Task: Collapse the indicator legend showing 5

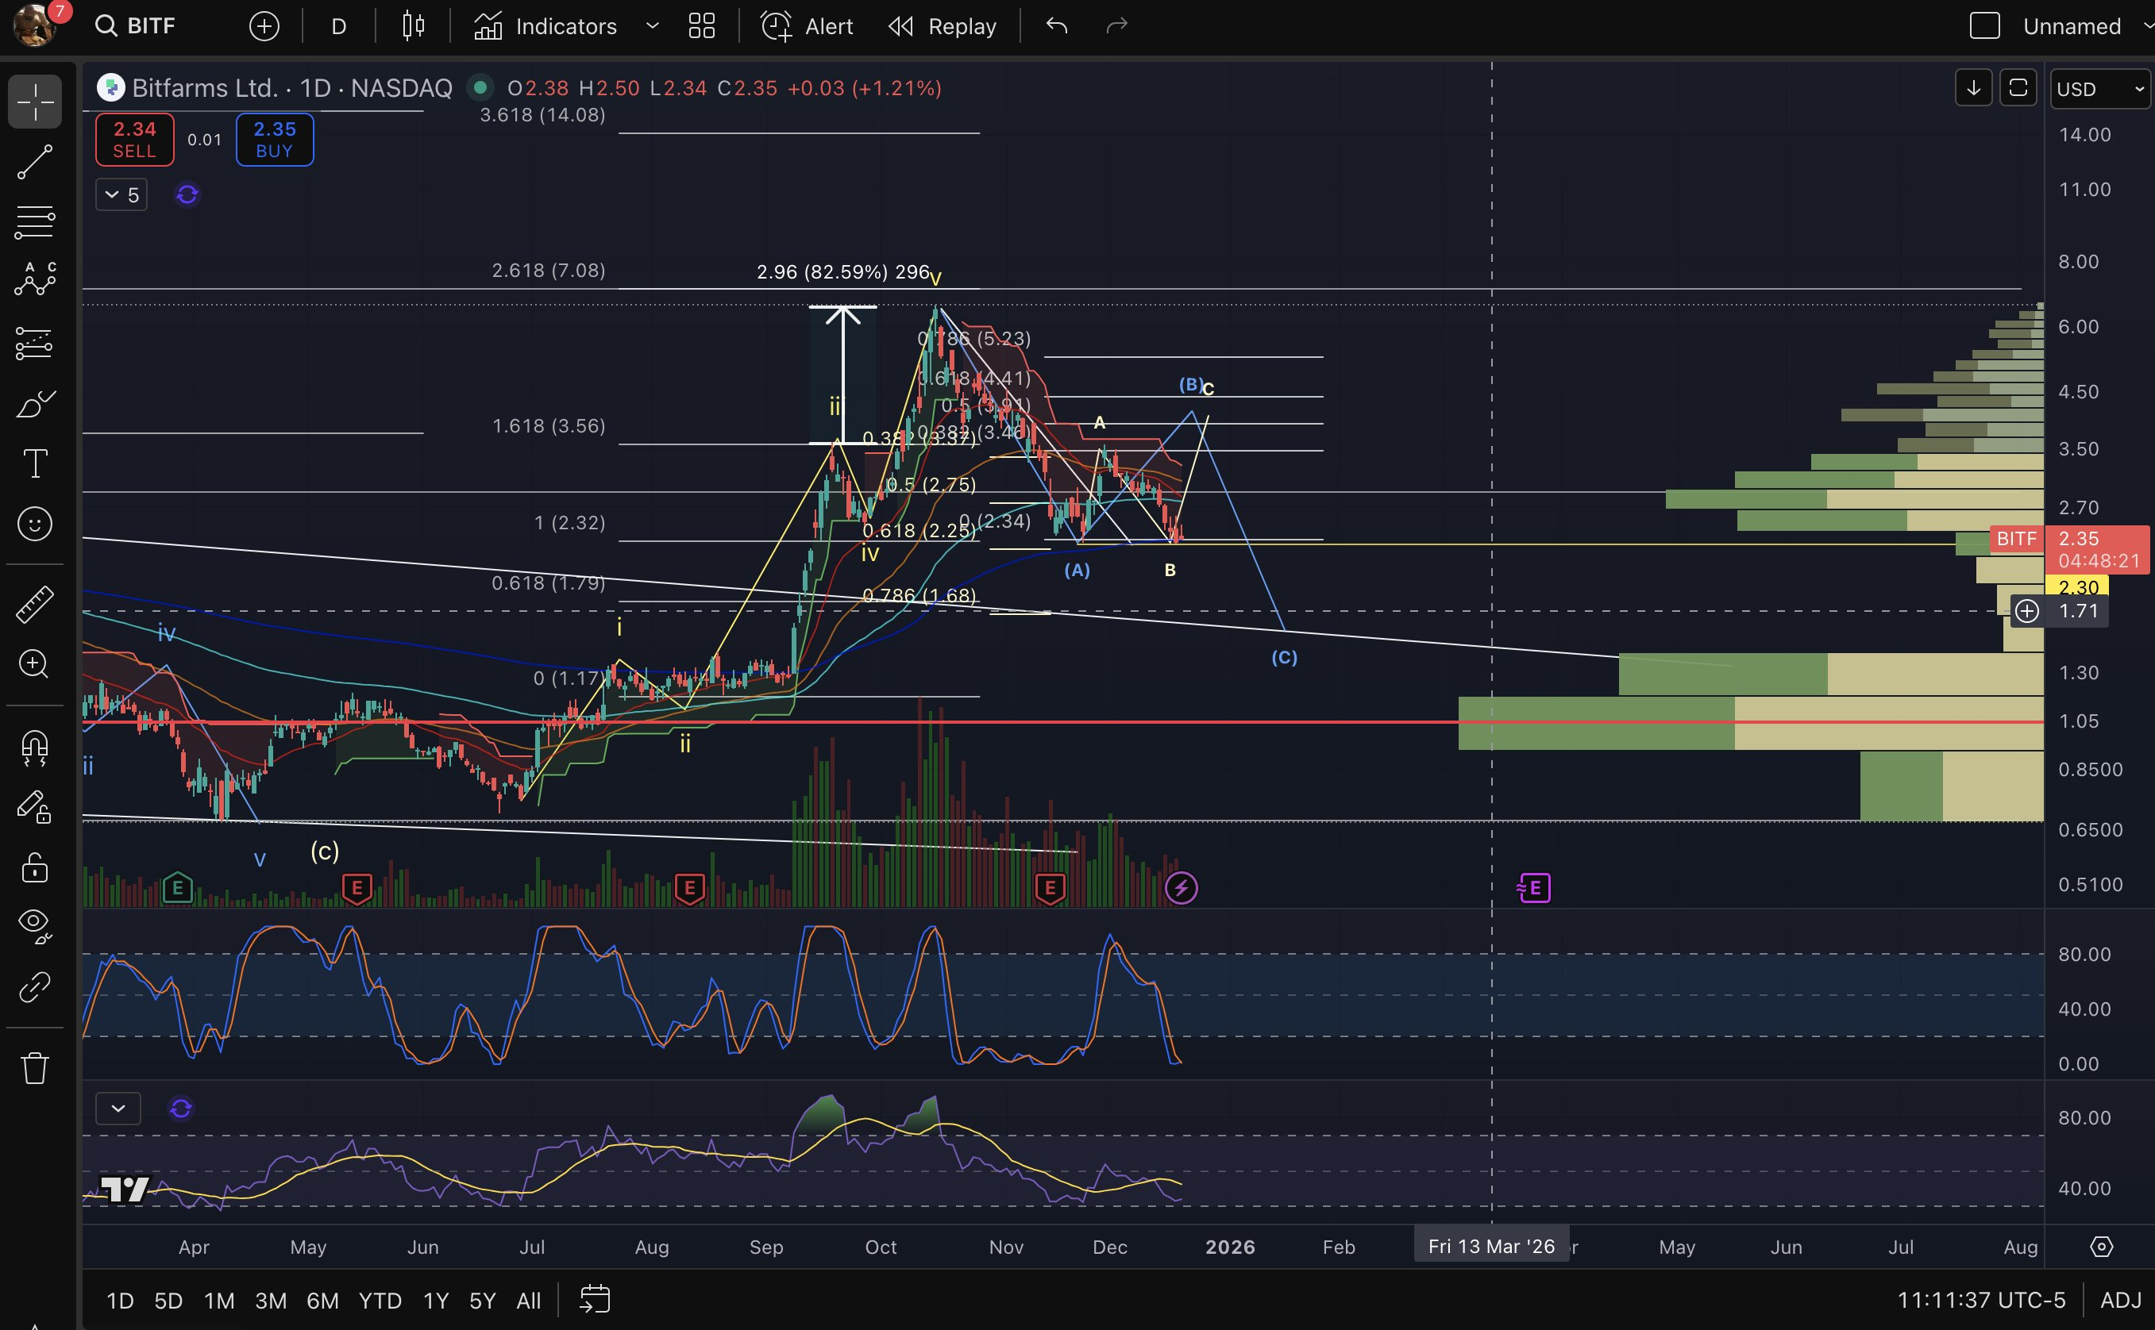Action: 121,194
